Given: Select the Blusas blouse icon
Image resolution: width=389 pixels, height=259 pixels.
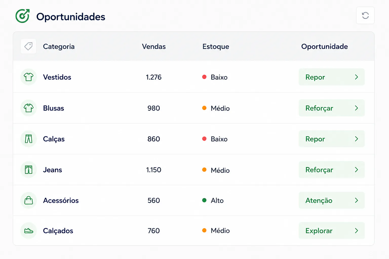Looking at the screenshot, I should pyautogui.click(x=29, y=108).
